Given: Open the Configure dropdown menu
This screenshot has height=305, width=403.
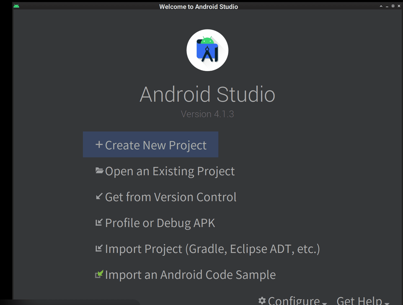Looking at the screenshot, I should [x=293, y=301].
